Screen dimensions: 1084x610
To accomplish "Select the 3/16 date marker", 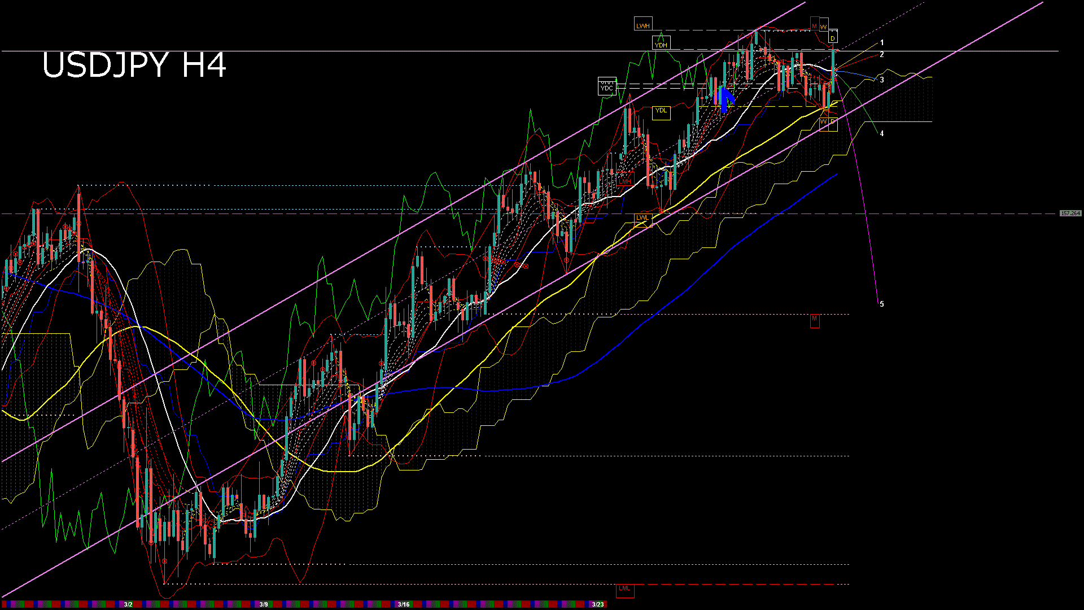I will pyautogui.click(x=403, y=604).
